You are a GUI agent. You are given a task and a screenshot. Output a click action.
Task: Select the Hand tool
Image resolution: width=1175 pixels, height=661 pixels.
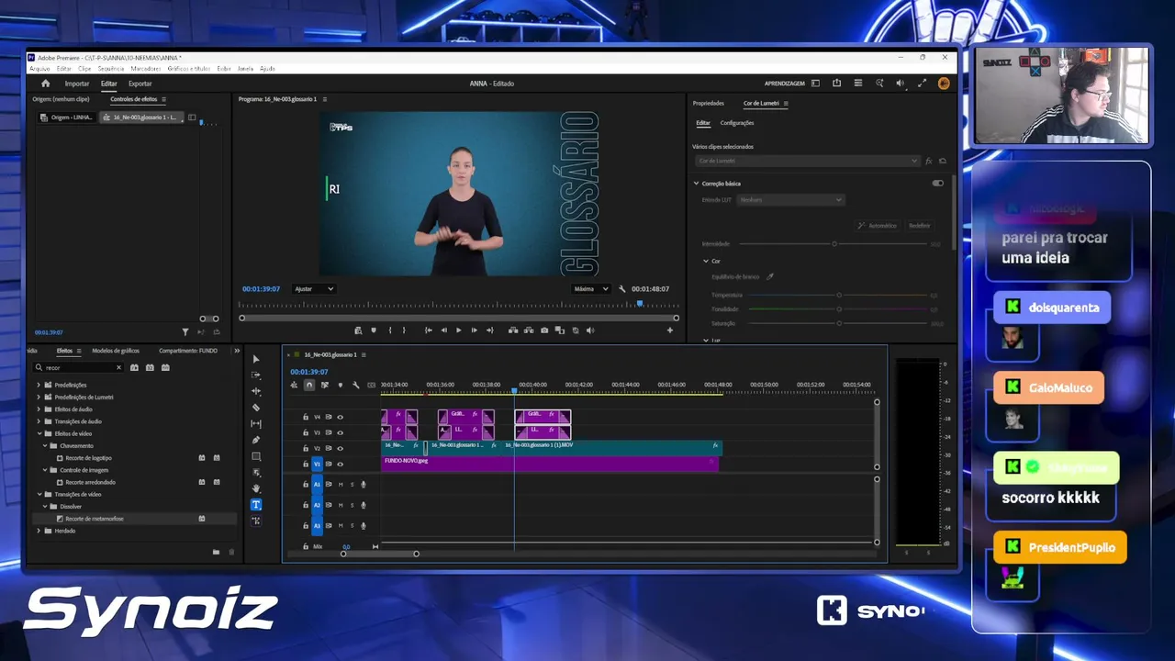[256, 488]
